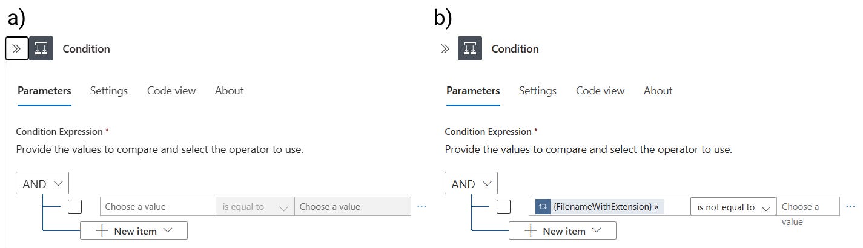Open the 'is equal to' operator dropdown

tap(255, 207)
